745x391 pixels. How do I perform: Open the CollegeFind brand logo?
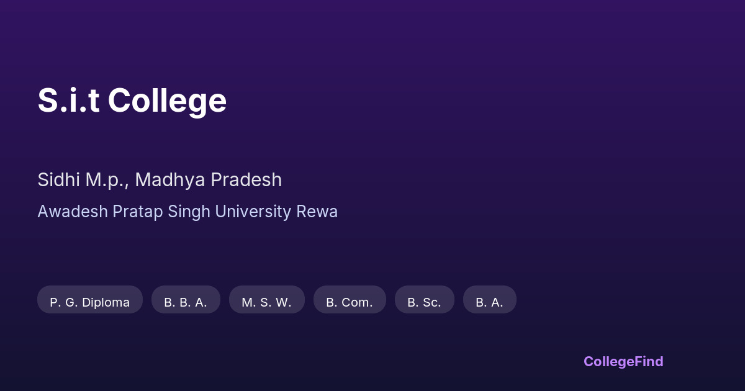[x=623, y=361]
